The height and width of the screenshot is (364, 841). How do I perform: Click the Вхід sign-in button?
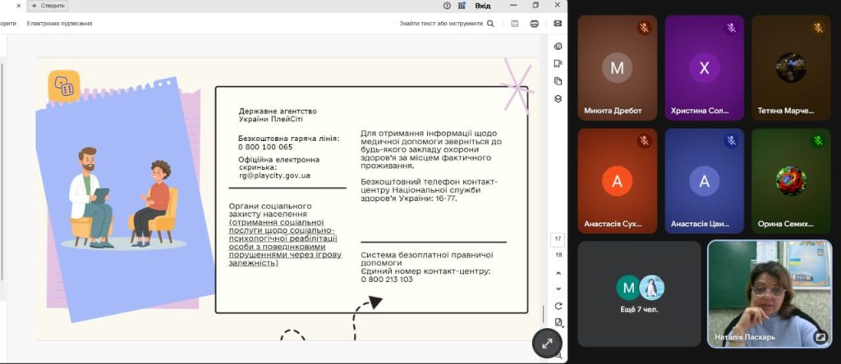[x=483, y=6]
